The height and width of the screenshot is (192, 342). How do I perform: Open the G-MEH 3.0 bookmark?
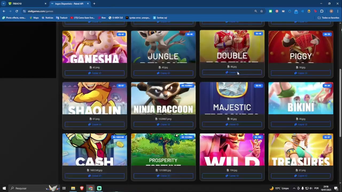coord(116,18)
